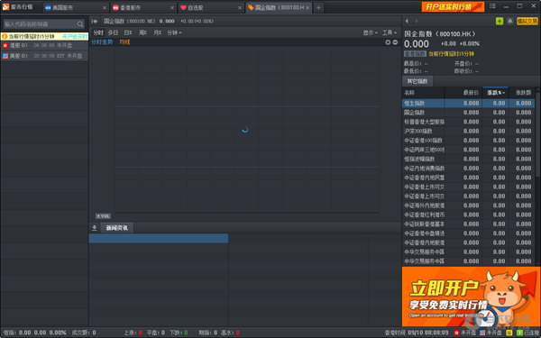This screenshot has height=338, width=541.
Task: Select the 分时 chart period
Action: 98,32
